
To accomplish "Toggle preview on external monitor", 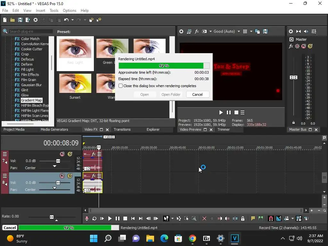I will click(x=189, y=31).
